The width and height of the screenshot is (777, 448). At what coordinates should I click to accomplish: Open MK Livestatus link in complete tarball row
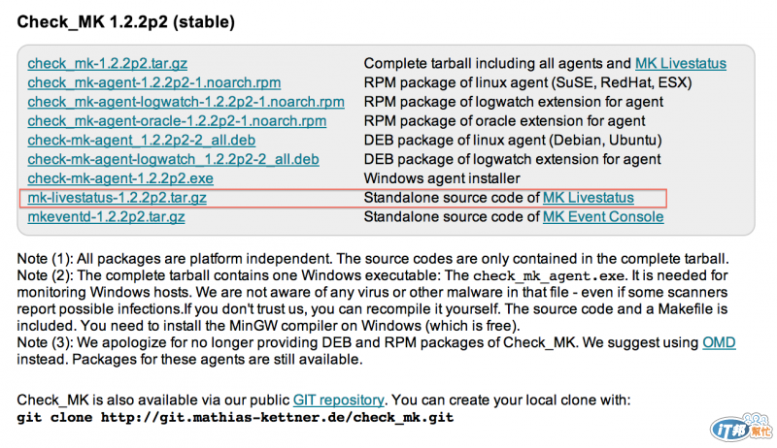681,63
